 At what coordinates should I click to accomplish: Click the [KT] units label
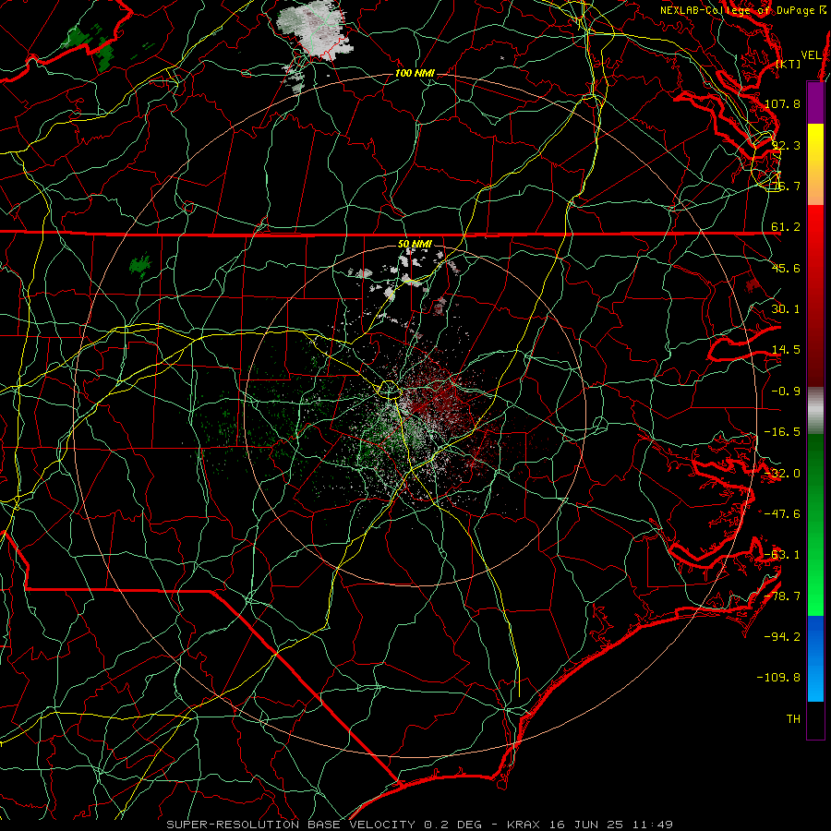point(788,64)
